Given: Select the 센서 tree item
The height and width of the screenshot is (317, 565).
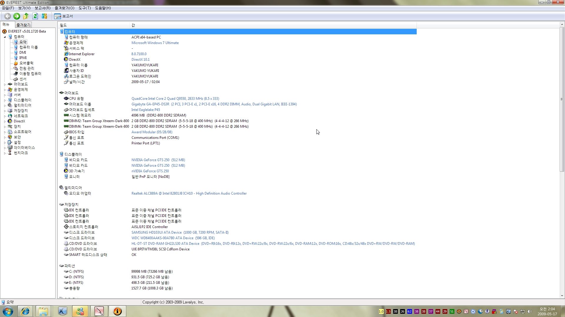Looking at the screenshot, I should (x=23, y=79).
